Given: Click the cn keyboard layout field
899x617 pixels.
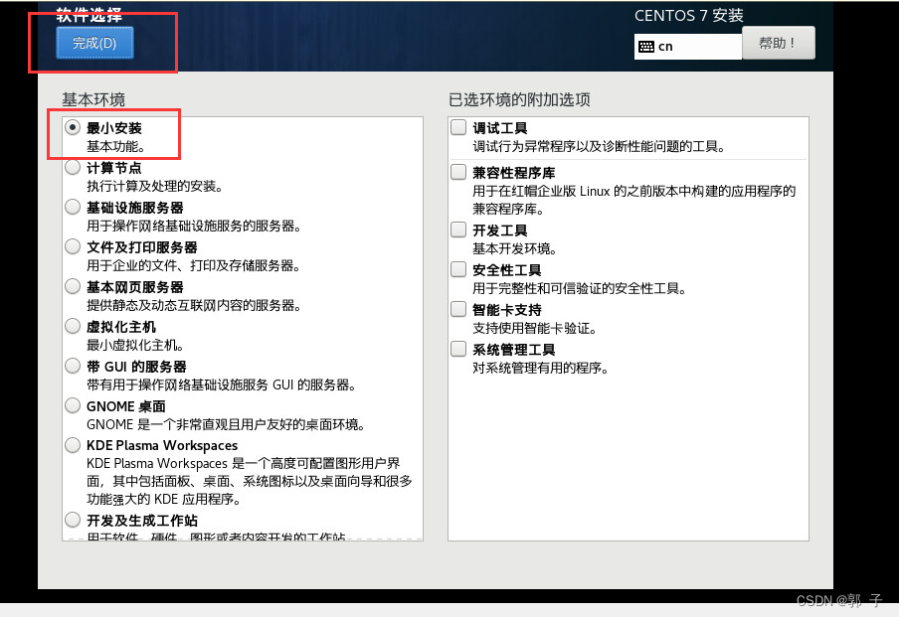Looking at the screenshot, I should tap(688, 47).
